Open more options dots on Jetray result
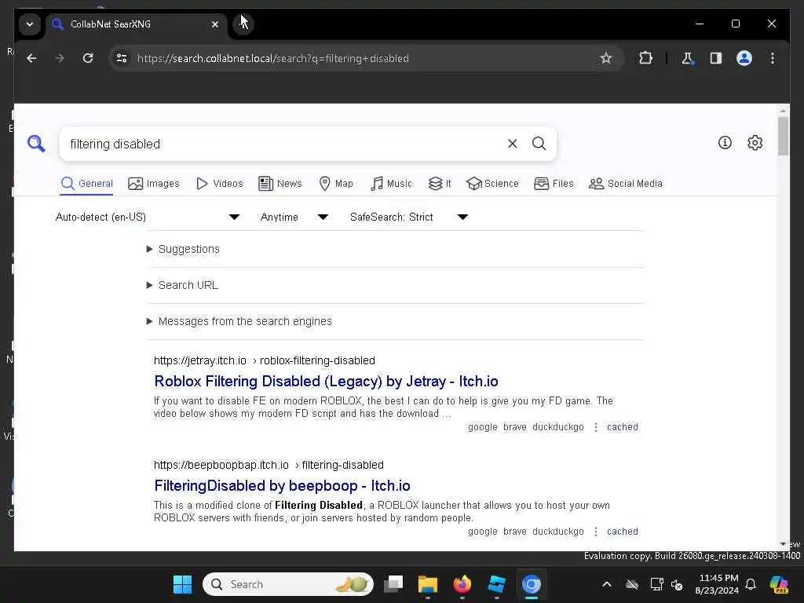The width and height of the screenshot is (804, 603). click(x=596, y=427)
